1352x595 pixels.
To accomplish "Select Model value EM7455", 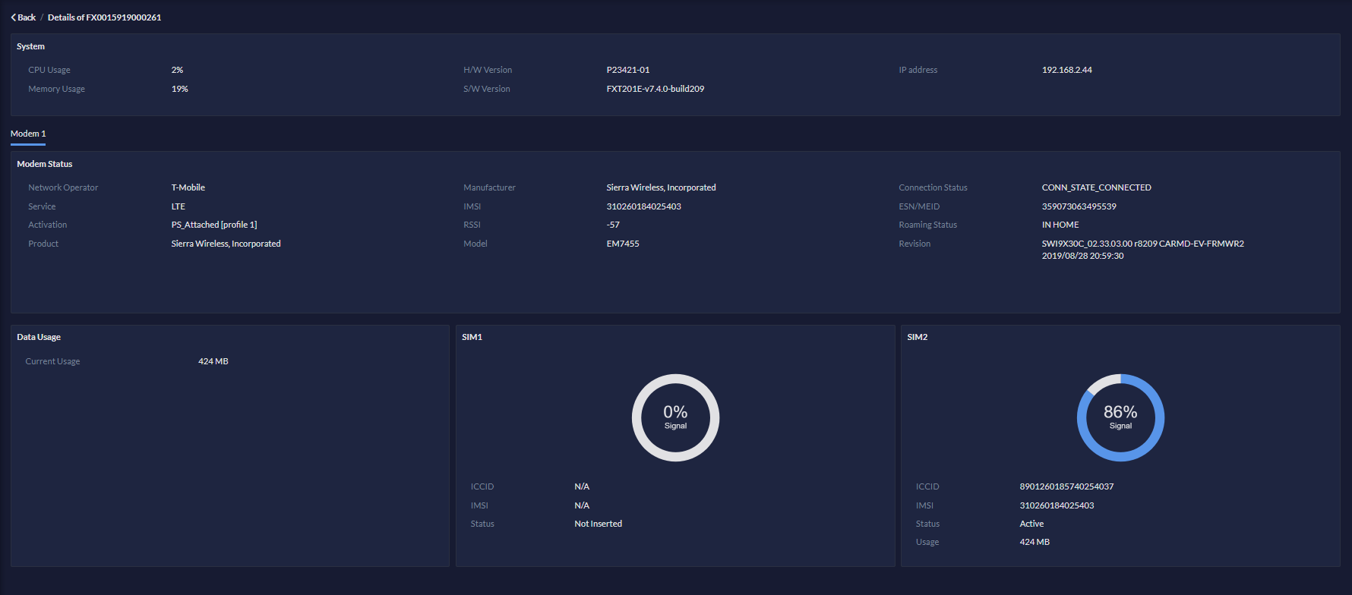I will 623,244.
